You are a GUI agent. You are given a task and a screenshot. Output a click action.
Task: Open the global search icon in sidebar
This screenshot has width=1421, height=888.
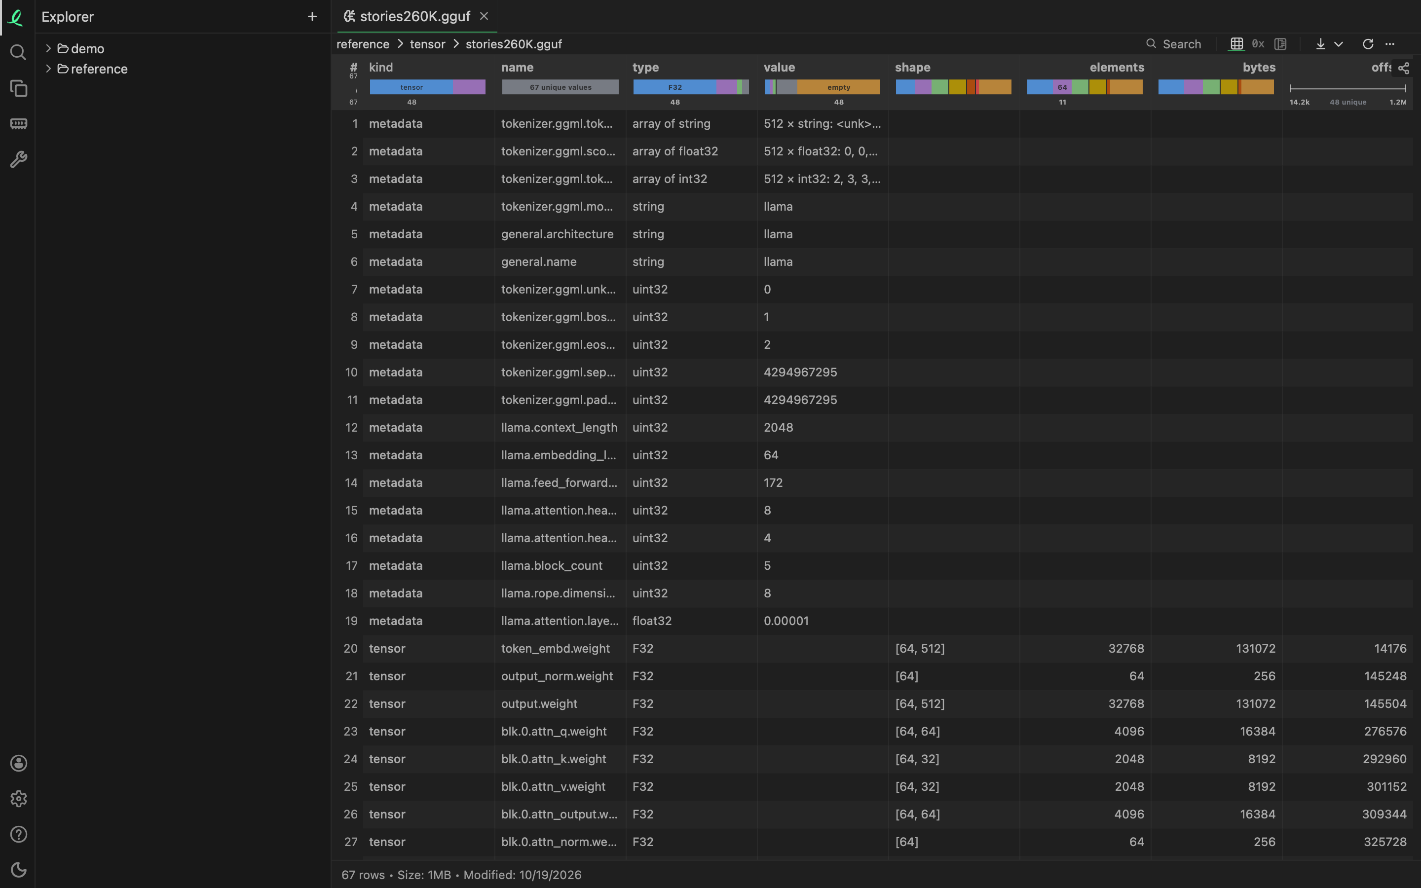click(18, 53)
